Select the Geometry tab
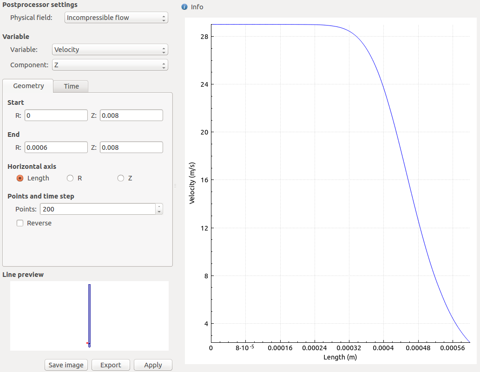Image resolution: width=480 pixels, height=372 pixels. tap(28, 86)
